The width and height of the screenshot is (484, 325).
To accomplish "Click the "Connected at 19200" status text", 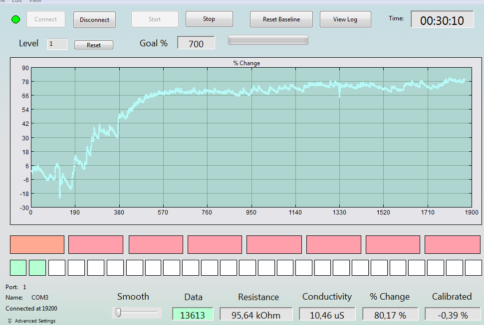I will [x=31, y=309].
